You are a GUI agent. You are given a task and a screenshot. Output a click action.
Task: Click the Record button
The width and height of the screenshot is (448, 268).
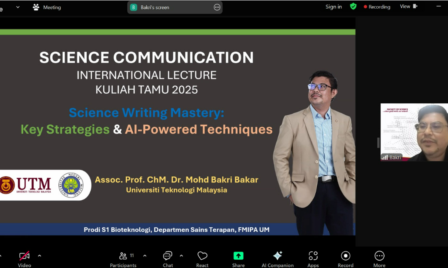[346, 259]
